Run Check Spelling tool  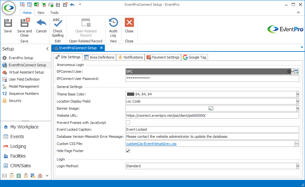coord(58,27)
